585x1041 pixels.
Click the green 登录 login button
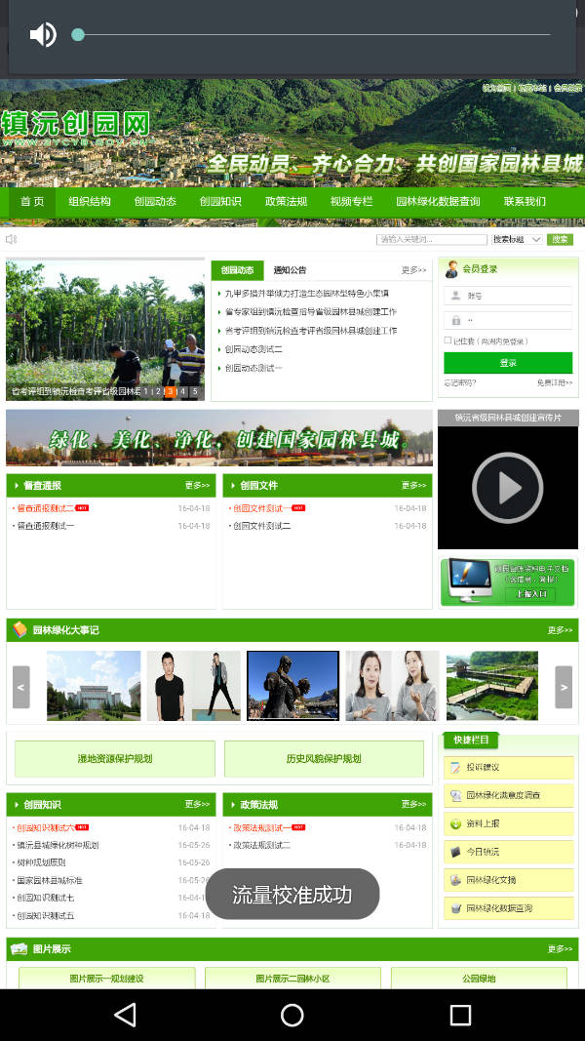pyautogui.click(x=508, y=363)
